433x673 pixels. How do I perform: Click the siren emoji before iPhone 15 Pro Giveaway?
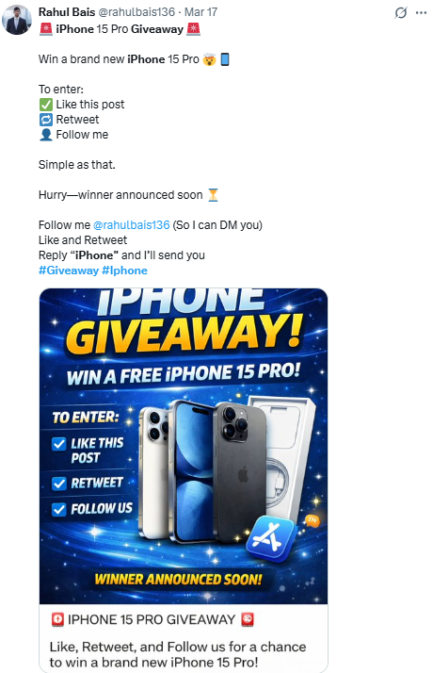(x=45, y=29)
